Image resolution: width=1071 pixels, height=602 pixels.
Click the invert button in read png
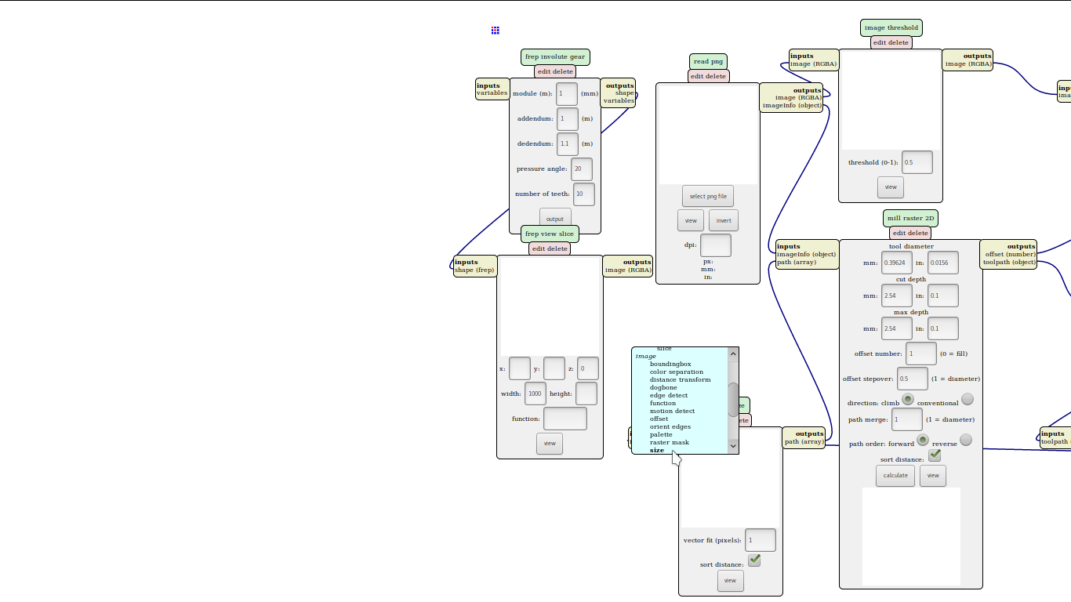[x=724, y=220]
